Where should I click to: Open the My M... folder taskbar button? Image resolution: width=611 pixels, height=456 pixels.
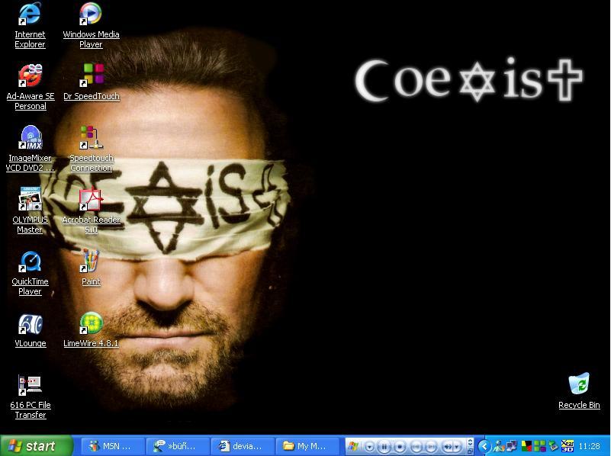(x=308, y=446)
